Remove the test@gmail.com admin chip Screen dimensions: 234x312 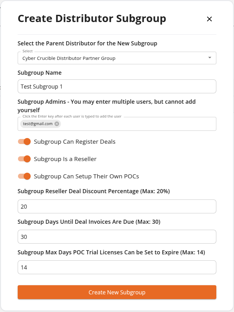click(x=57, y=124)
